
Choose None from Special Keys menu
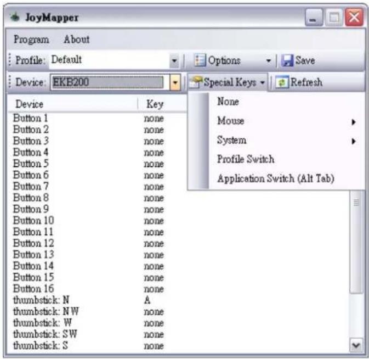(276, 102)
